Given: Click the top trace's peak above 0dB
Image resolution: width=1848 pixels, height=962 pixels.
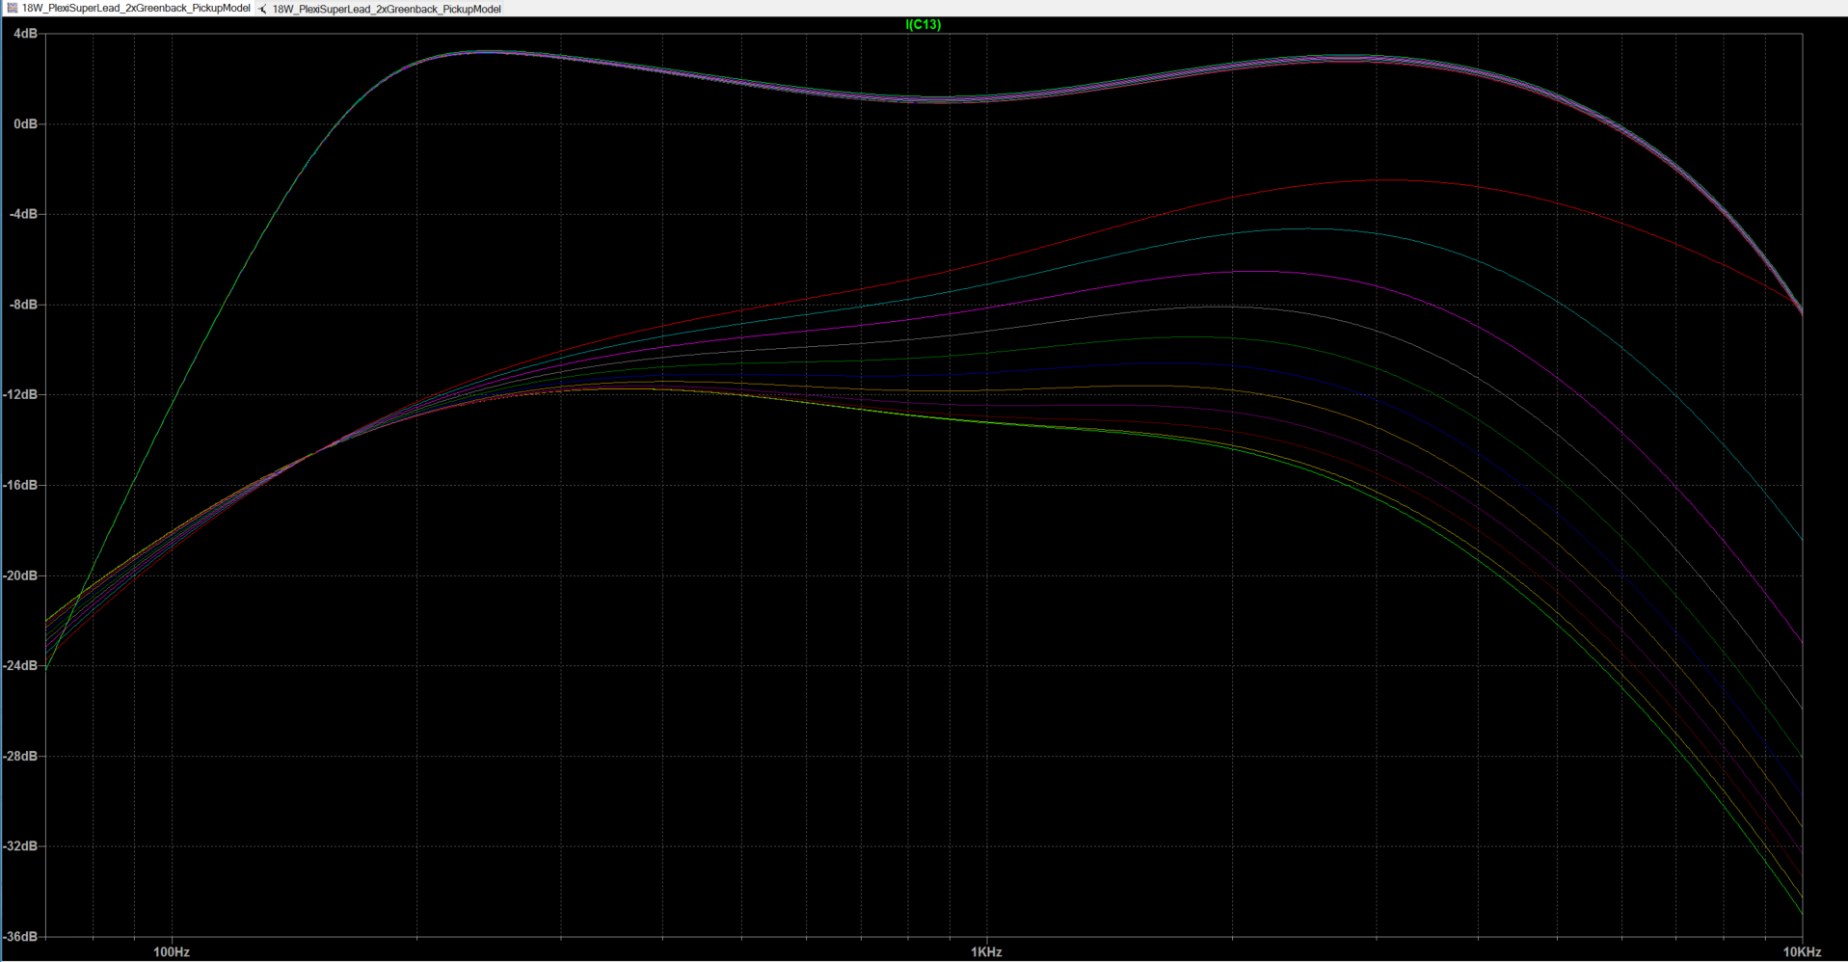Looking at the screenshot, I should [x=487, y=52].
